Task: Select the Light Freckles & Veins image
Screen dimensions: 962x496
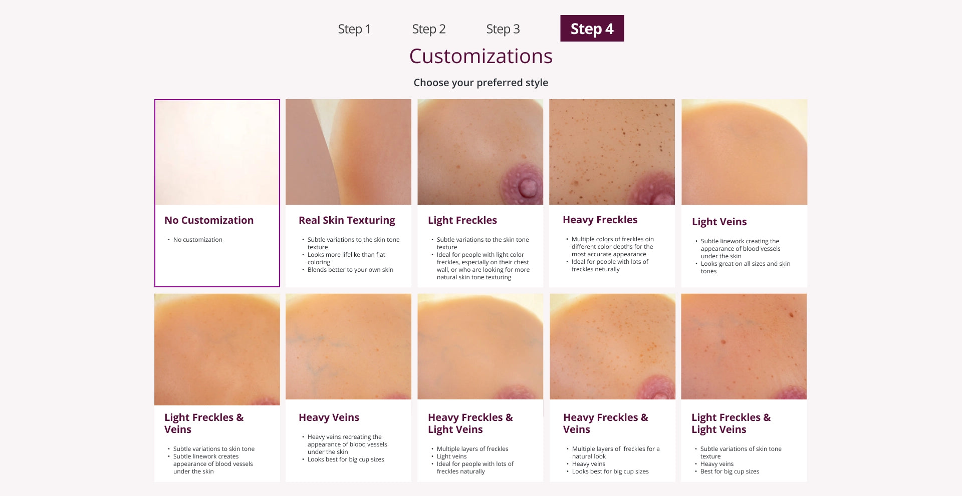Action: click(217, 349)
